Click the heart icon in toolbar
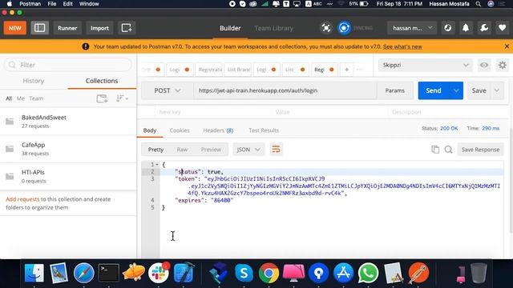The width and height of the screenshot is (513, 288). click(503, 28)
